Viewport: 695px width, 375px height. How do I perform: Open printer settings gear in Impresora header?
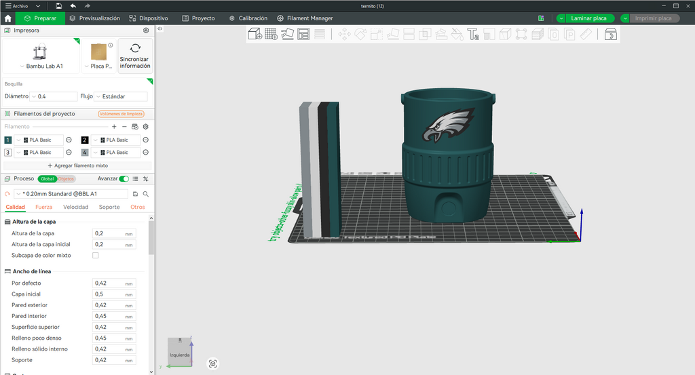pos(146,31)
